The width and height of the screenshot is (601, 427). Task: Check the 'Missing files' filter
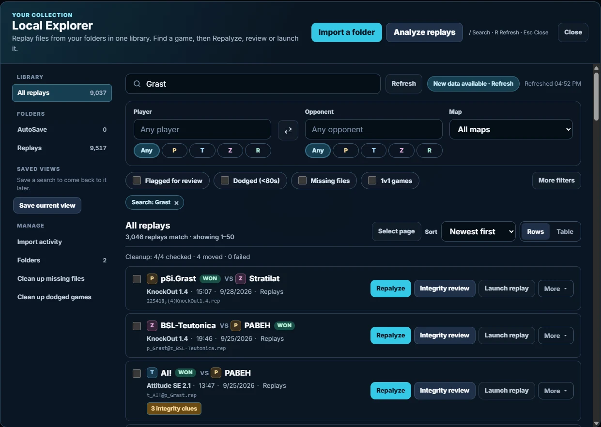pos(302,181)
